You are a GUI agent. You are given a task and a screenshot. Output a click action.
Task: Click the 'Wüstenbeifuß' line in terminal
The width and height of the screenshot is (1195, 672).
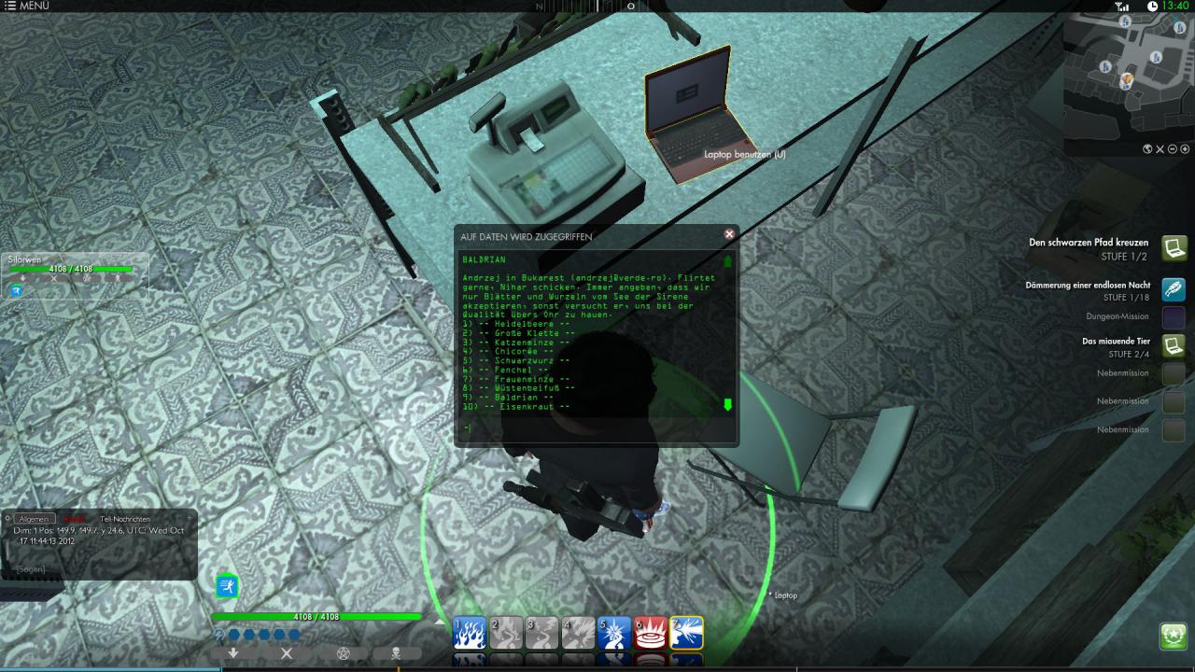[518, 388]
